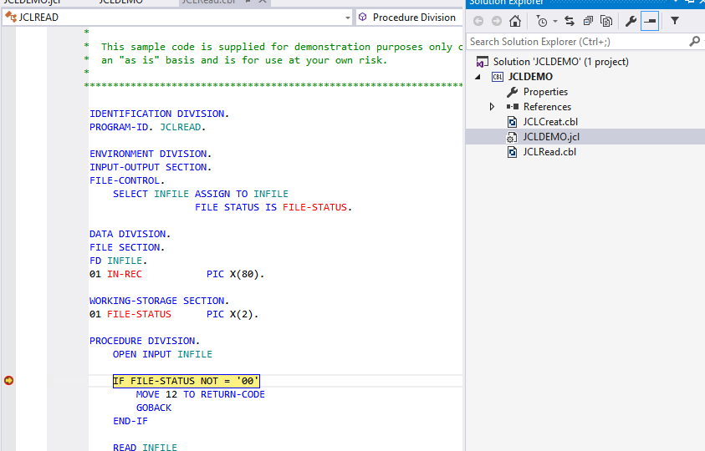Click Sync with Active Document icon

tap(570, 21)
